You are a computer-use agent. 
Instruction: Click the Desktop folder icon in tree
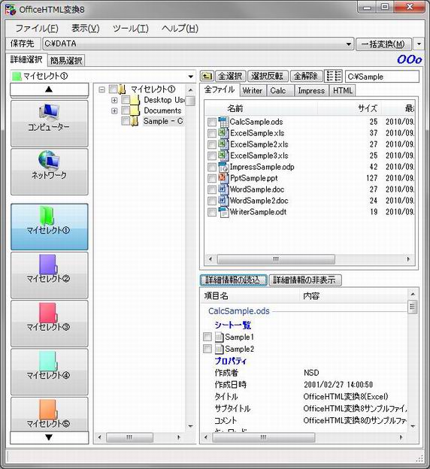point(135,100)
